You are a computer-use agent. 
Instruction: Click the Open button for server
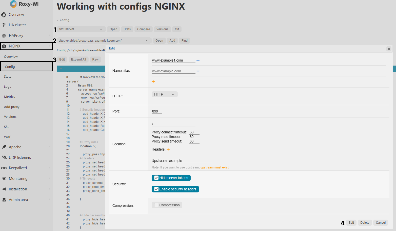pos(113,29)
